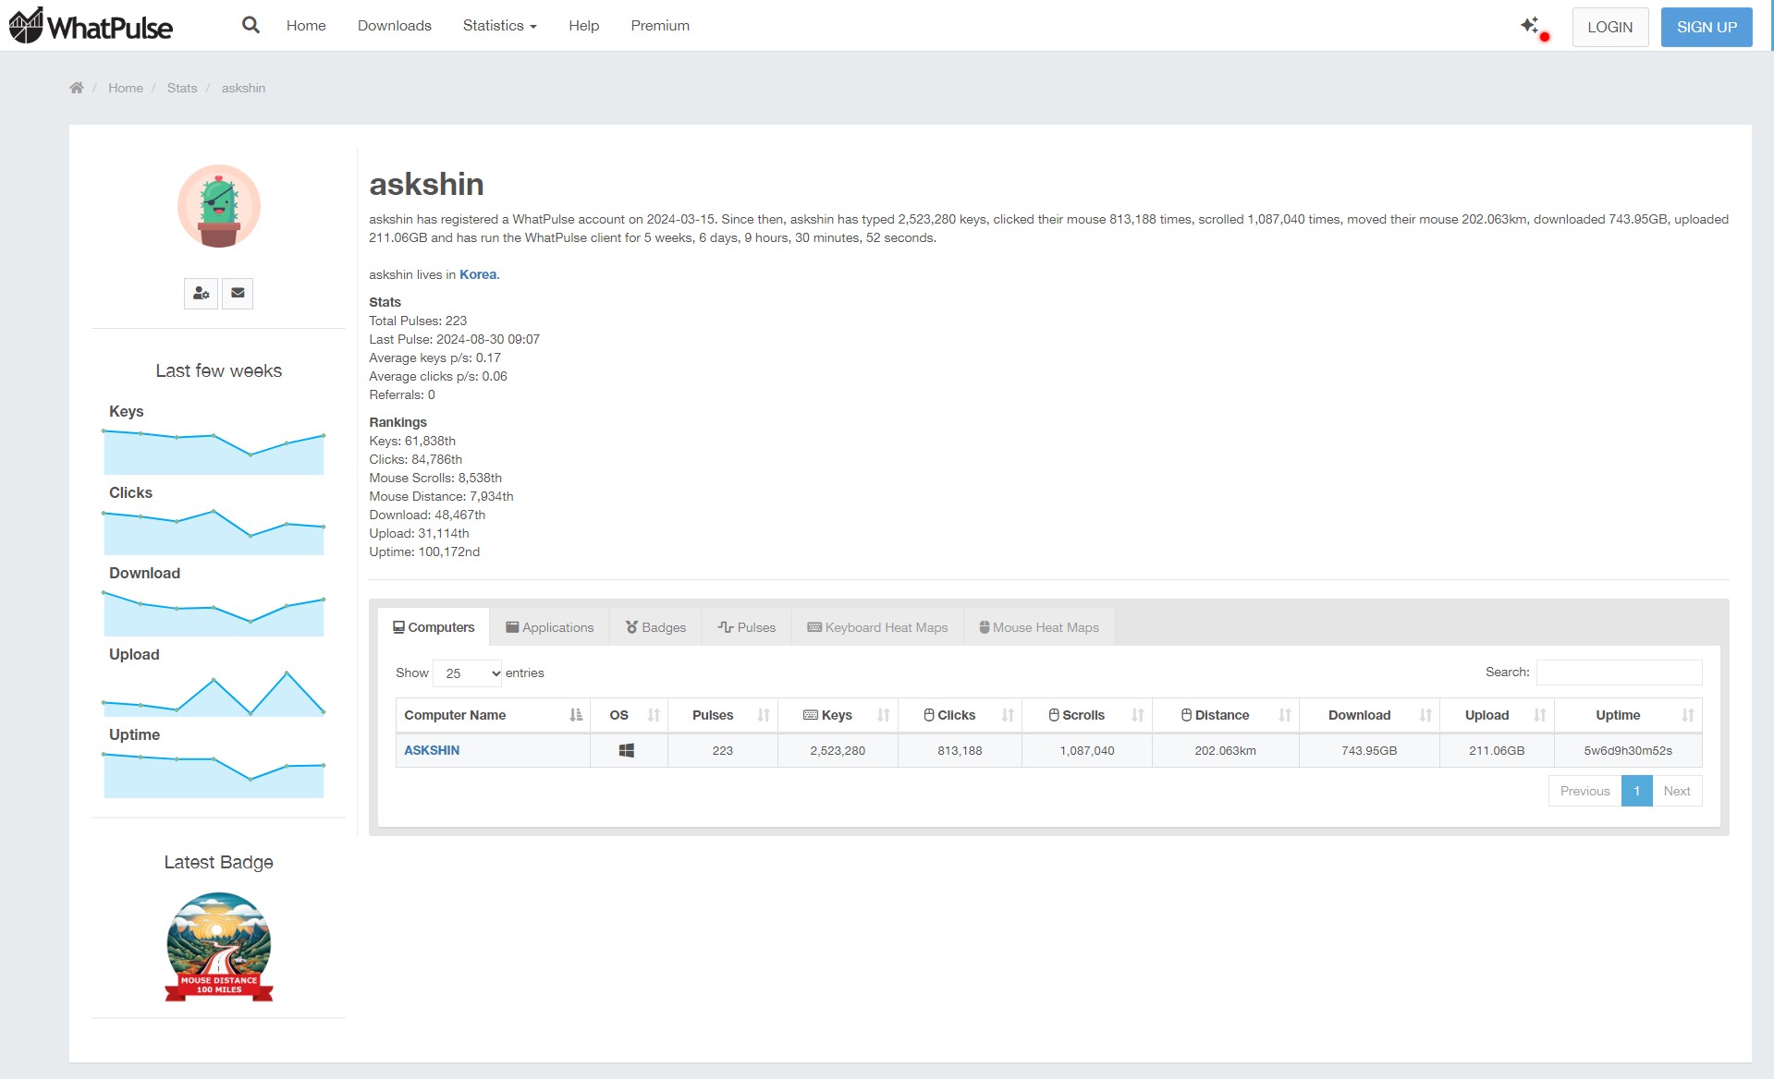The image size is (1774, 1079).
Task: Open the Statistics dropdown menu
Action: 499,26
